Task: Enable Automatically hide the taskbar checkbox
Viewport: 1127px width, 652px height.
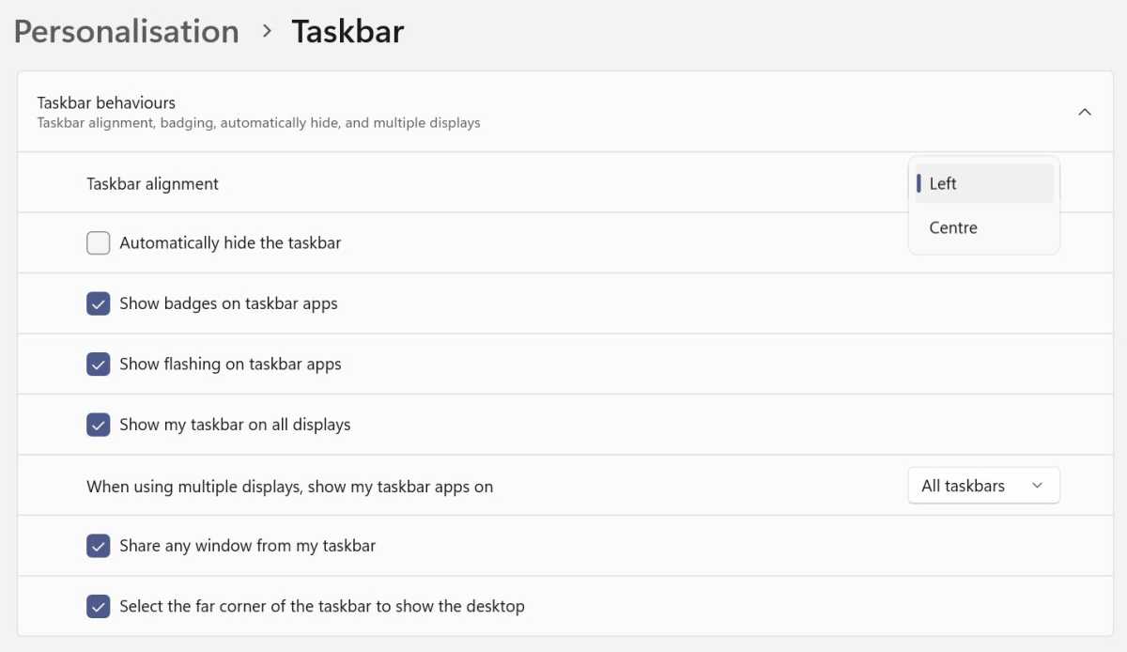Action: [99, 243]
